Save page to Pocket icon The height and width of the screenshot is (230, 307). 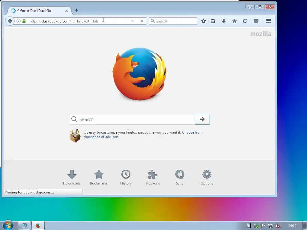pos(256,21)
